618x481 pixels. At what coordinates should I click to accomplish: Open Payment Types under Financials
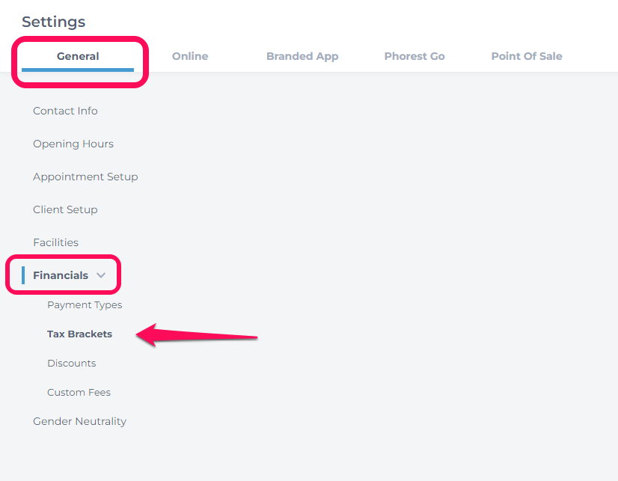tap(85, 305)
